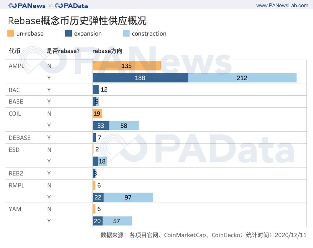Click the chart title Rebase概念币历史弹性供应概况
The image size is (313, 248).
[77, 21]
